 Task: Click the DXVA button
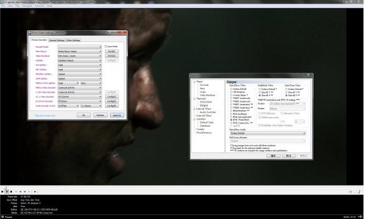click(112, 56)
